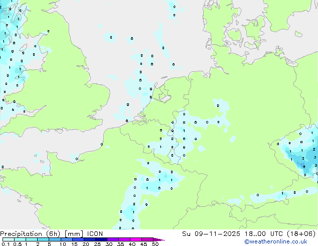This screenshot has width=318, height=246.
Task: Select the 2–5 mm legend color box
Action: [43, 239]
